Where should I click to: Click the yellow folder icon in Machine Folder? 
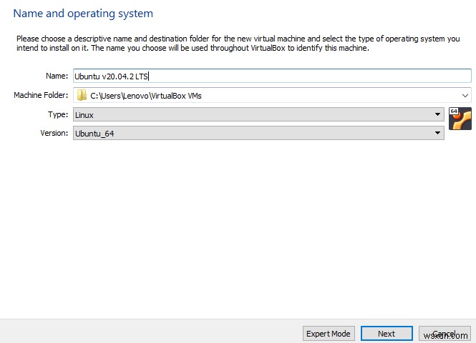(82, 95)
